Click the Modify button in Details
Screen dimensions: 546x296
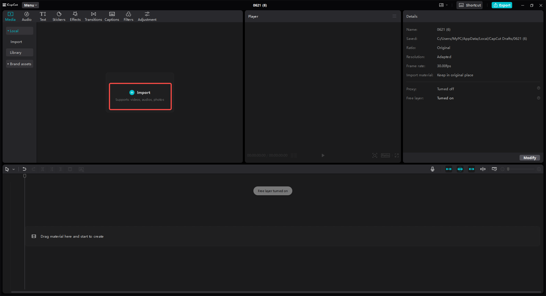tap(530, 158)
